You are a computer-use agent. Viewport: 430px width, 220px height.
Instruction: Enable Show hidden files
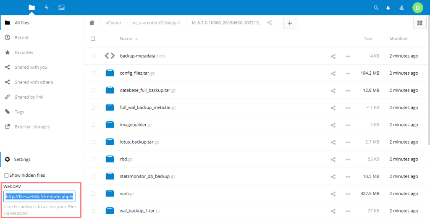pyautogui.click(x=6, y=175)
